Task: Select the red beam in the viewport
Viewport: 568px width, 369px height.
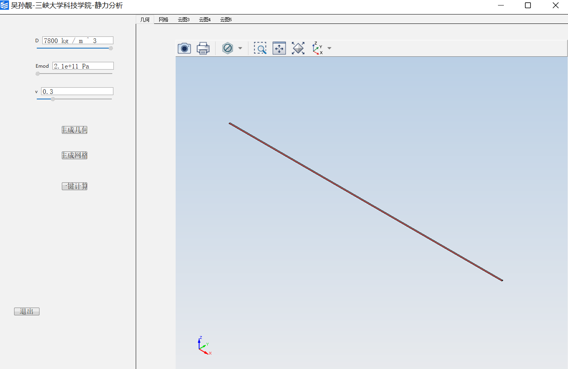Action: (366, 202)
